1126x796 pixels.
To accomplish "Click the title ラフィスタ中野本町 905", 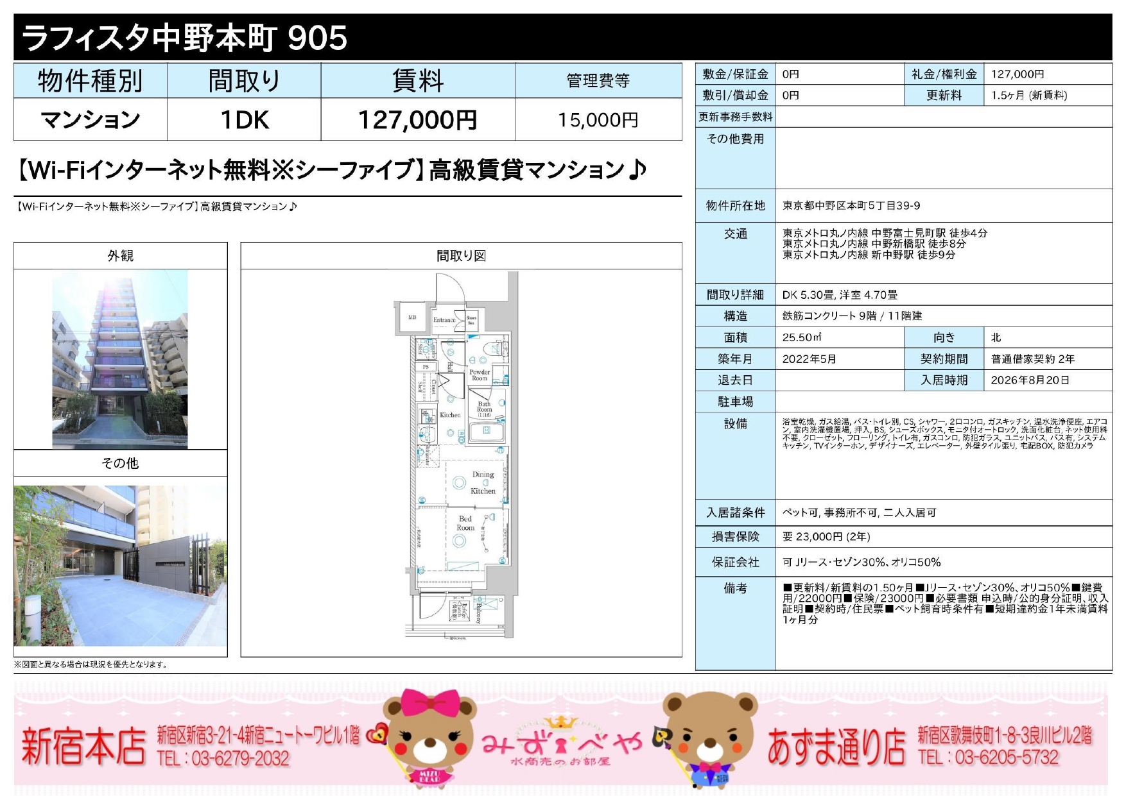I will coord(185,38).
